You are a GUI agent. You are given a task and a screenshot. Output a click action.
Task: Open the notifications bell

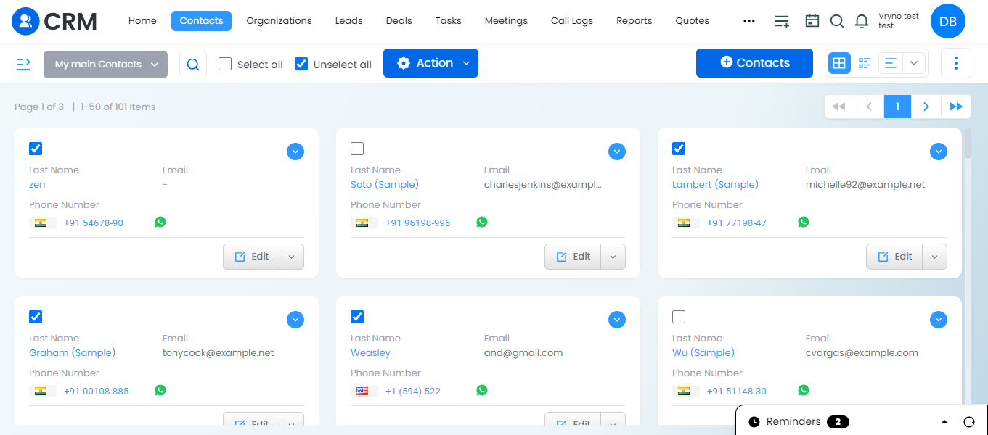click(x=862, y=21)
